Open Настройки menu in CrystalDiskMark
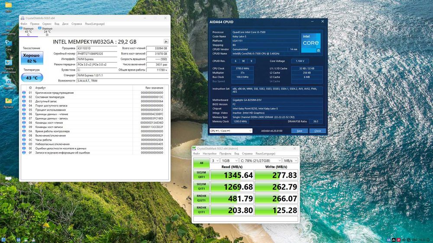 coord(210,153)
